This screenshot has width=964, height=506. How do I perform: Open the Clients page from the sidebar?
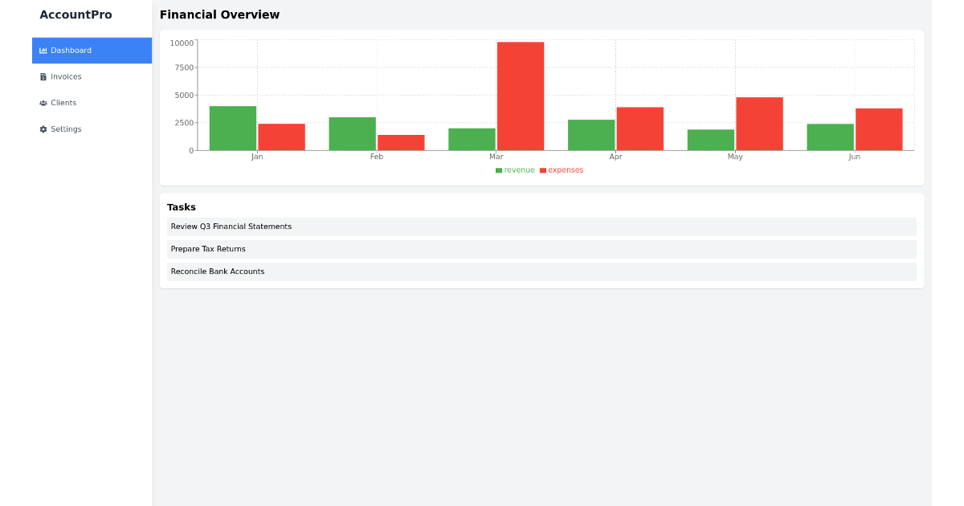tap(64, 103)
